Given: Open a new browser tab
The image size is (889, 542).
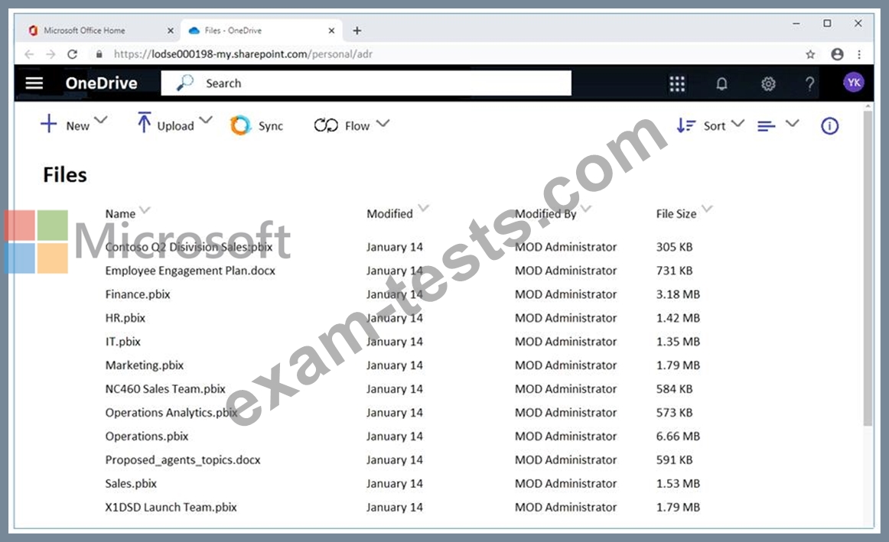Looking at the screenshot, I should click(357, 31).
